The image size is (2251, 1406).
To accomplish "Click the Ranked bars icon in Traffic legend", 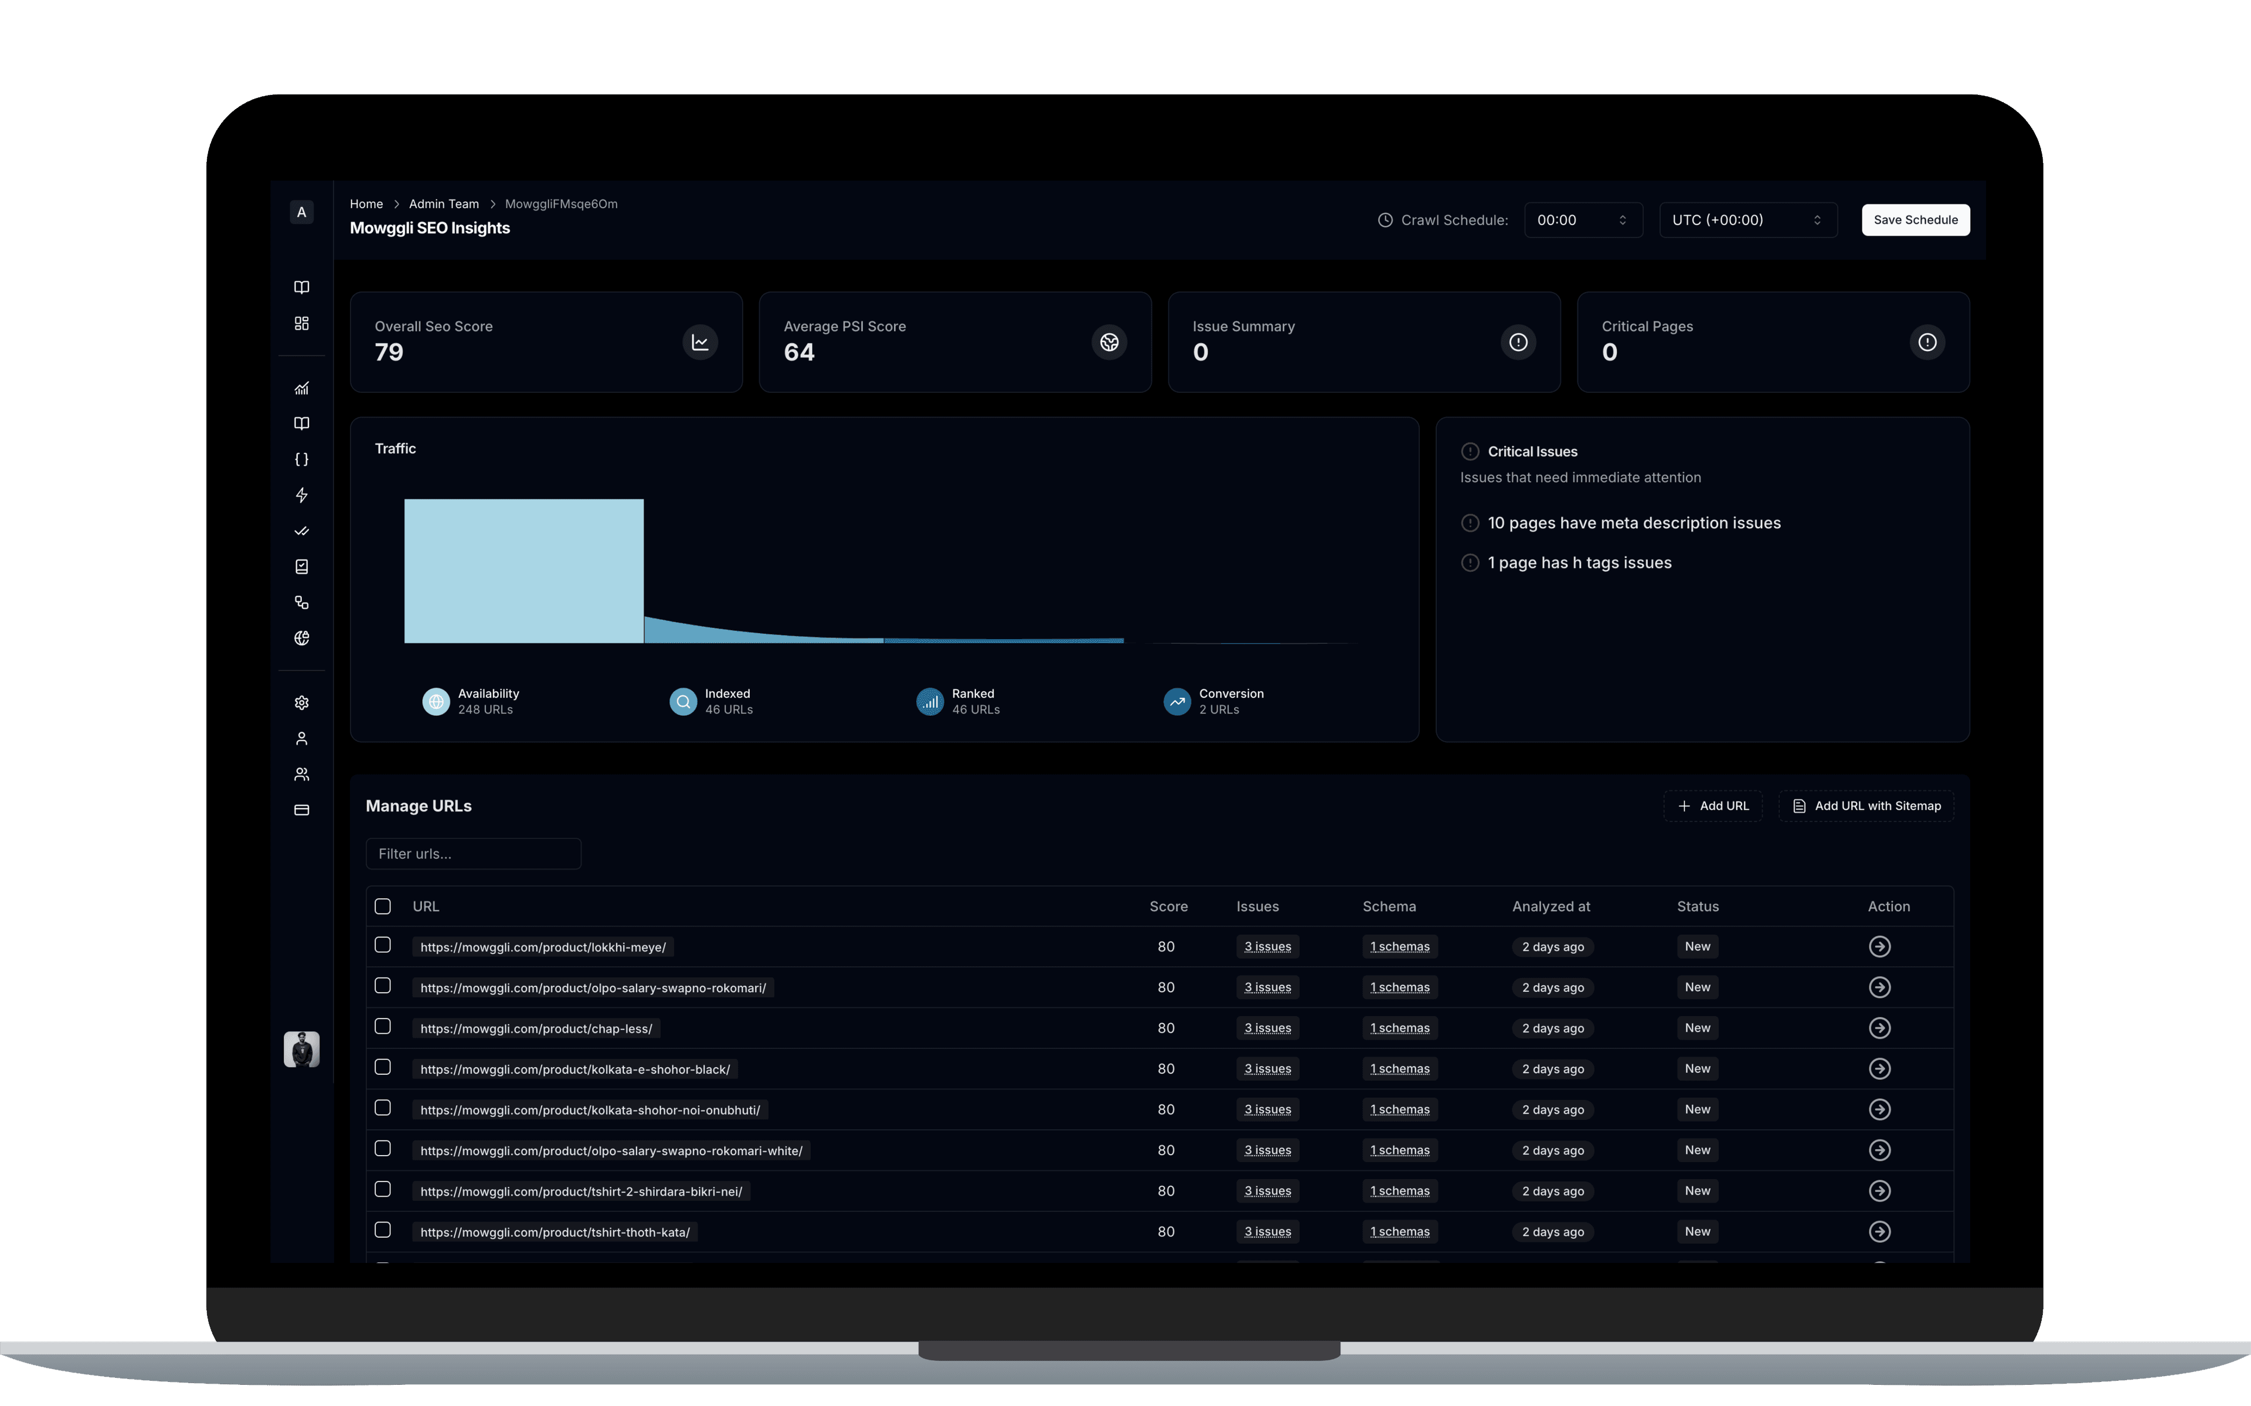I will [x=930, y=701].
